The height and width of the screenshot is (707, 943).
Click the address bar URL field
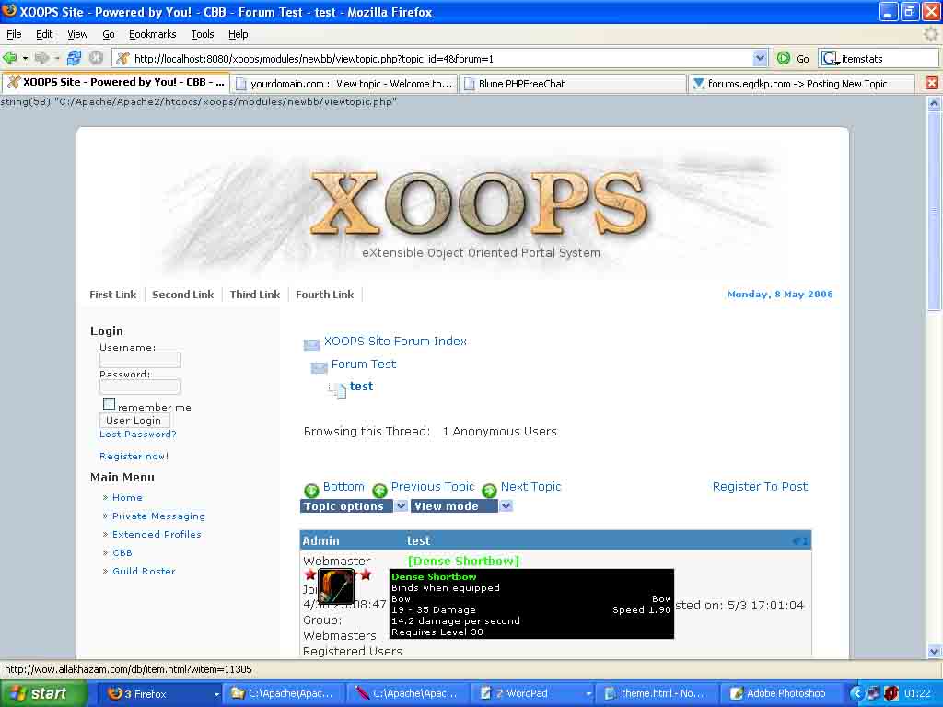pyautogui.click(x=441, y=59)
